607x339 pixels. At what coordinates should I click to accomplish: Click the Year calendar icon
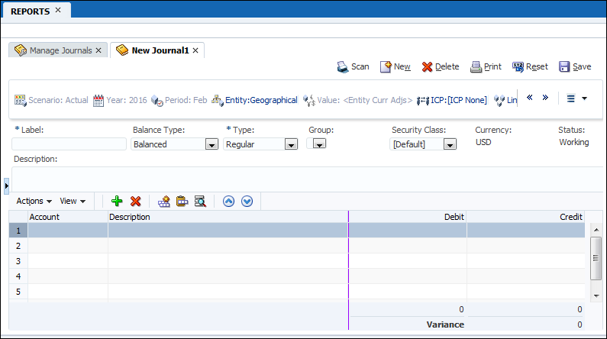pyautogui.click(x=98, y=101)
